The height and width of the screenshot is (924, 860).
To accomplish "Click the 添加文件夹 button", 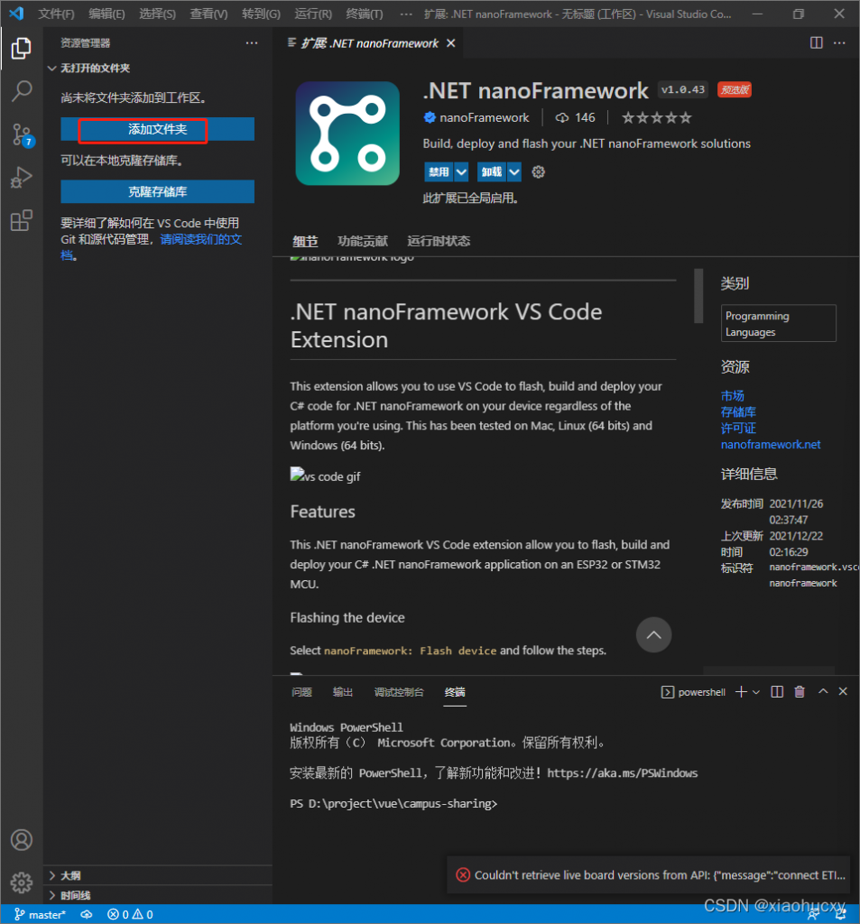I will click(157, 130).
